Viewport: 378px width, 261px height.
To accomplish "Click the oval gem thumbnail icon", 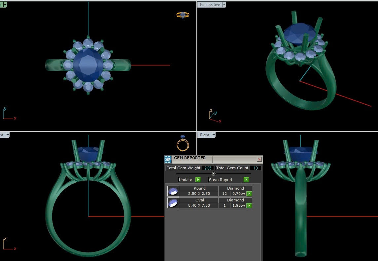I will click(x=173, y=203).
